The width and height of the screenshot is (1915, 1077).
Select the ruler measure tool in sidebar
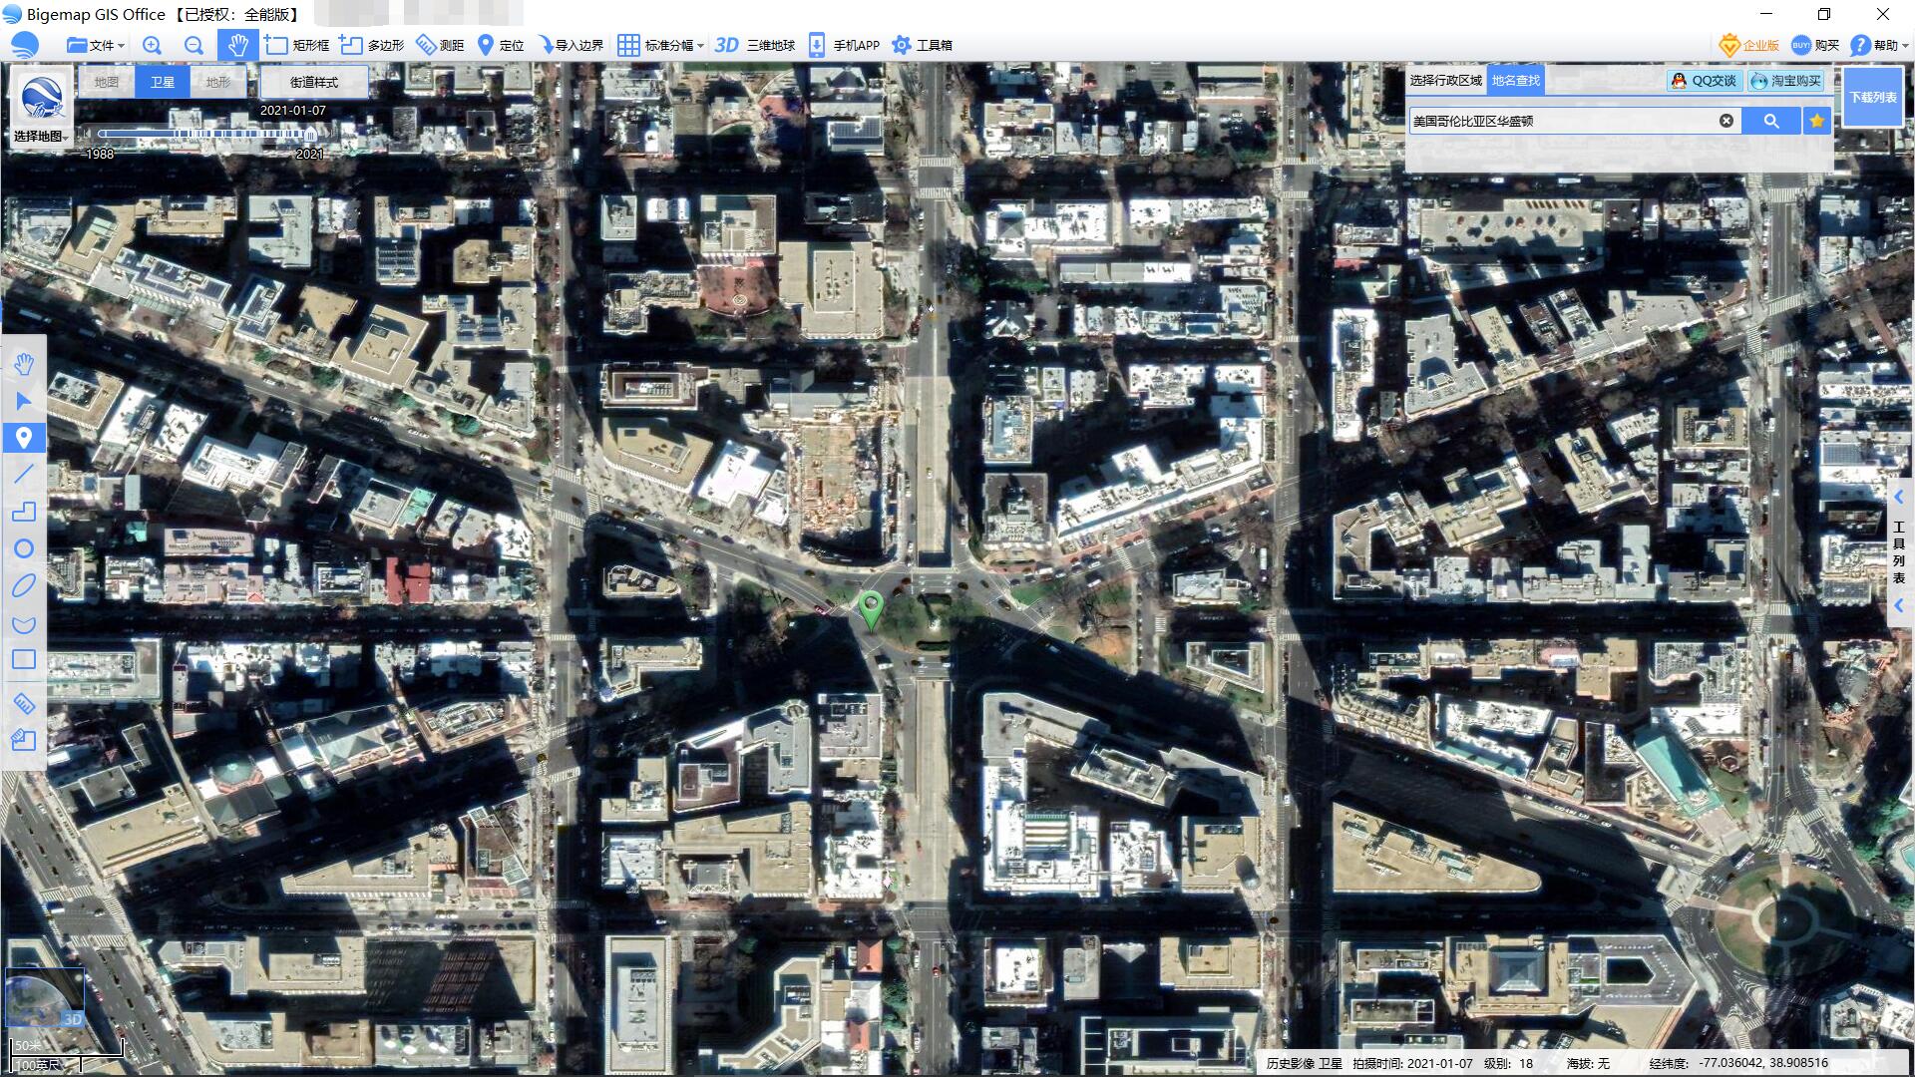tap(24, 704)
